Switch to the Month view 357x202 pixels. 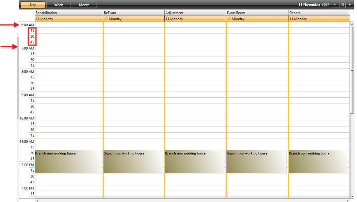pos(84,5)
